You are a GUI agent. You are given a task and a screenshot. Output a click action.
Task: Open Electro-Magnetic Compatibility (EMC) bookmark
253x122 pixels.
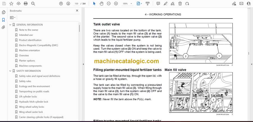pos(39,45)
